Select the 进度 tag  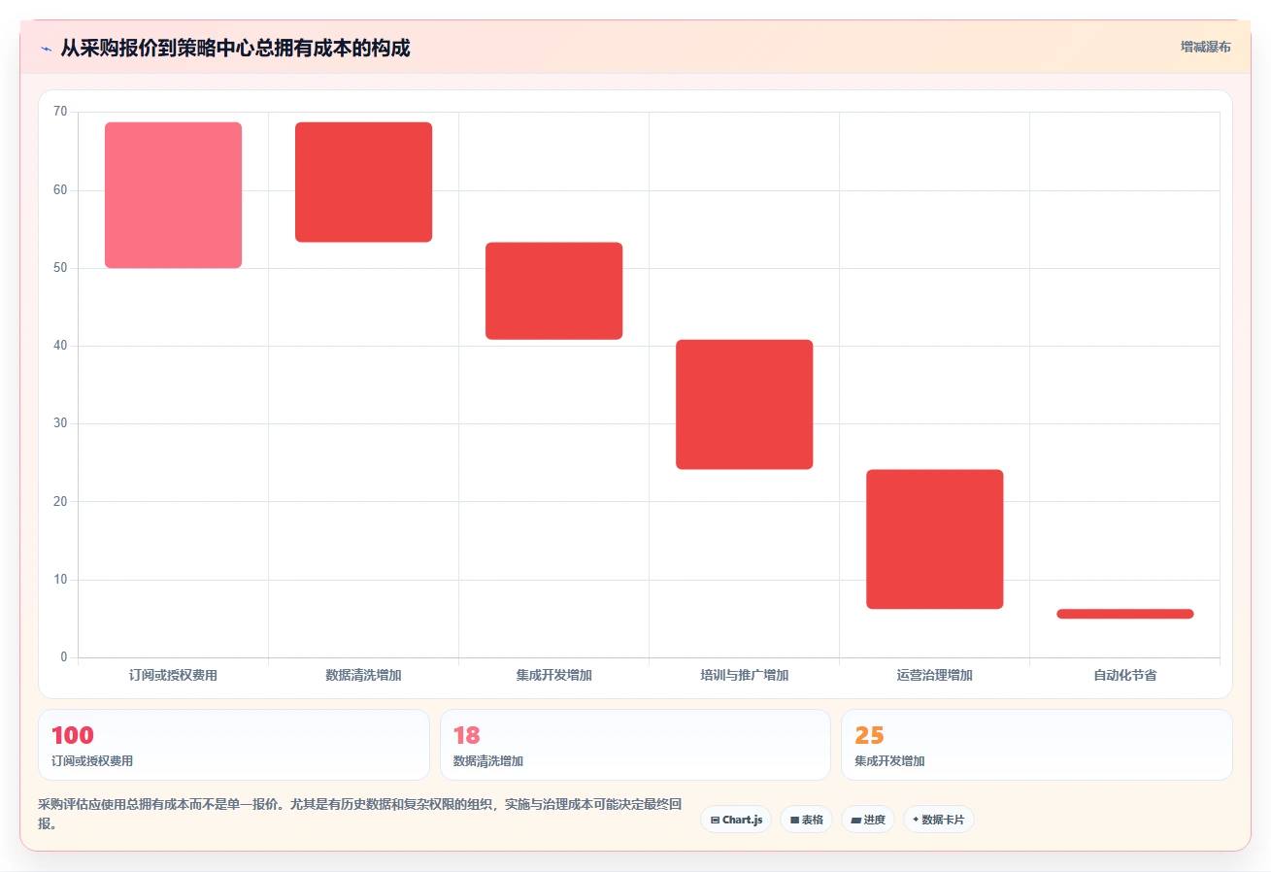click(x=868, y=820)
